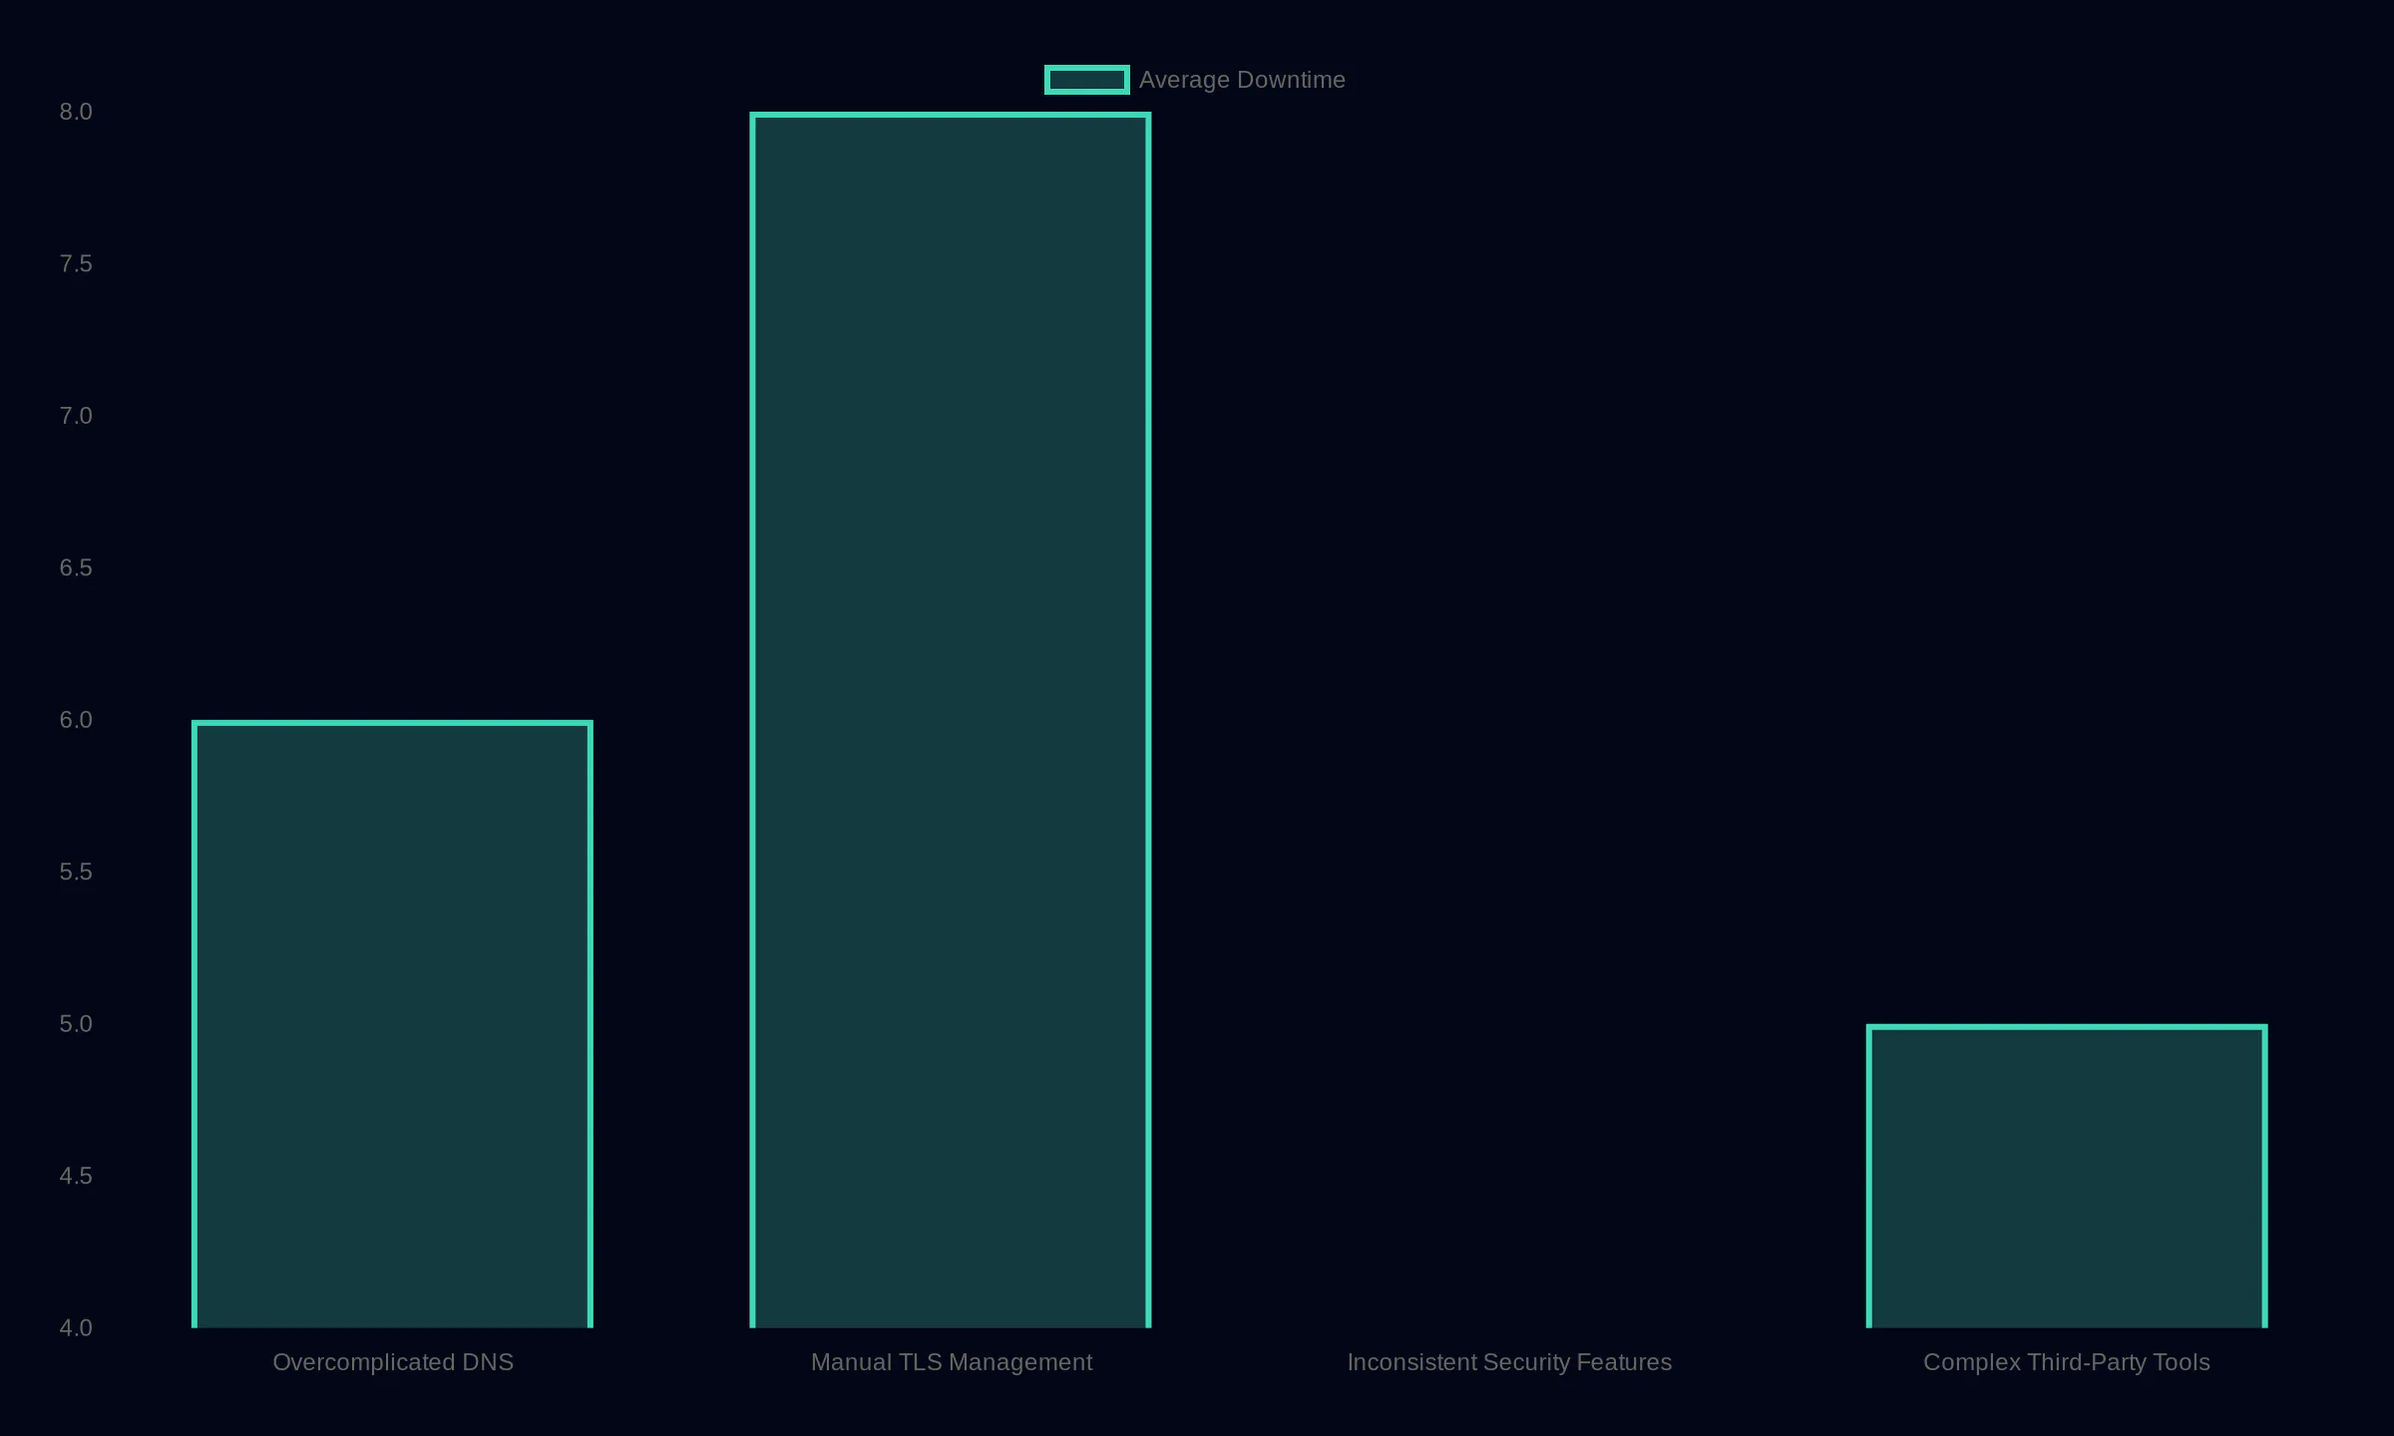Select the 6.0 axis value
Screen dimensions: 2394x1436
coord(76,720)
